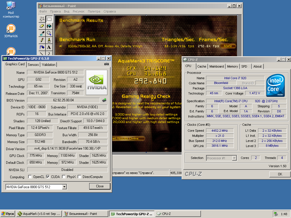
Task: Select the Brush tool in Paint
Action: (x=49, y=40)
